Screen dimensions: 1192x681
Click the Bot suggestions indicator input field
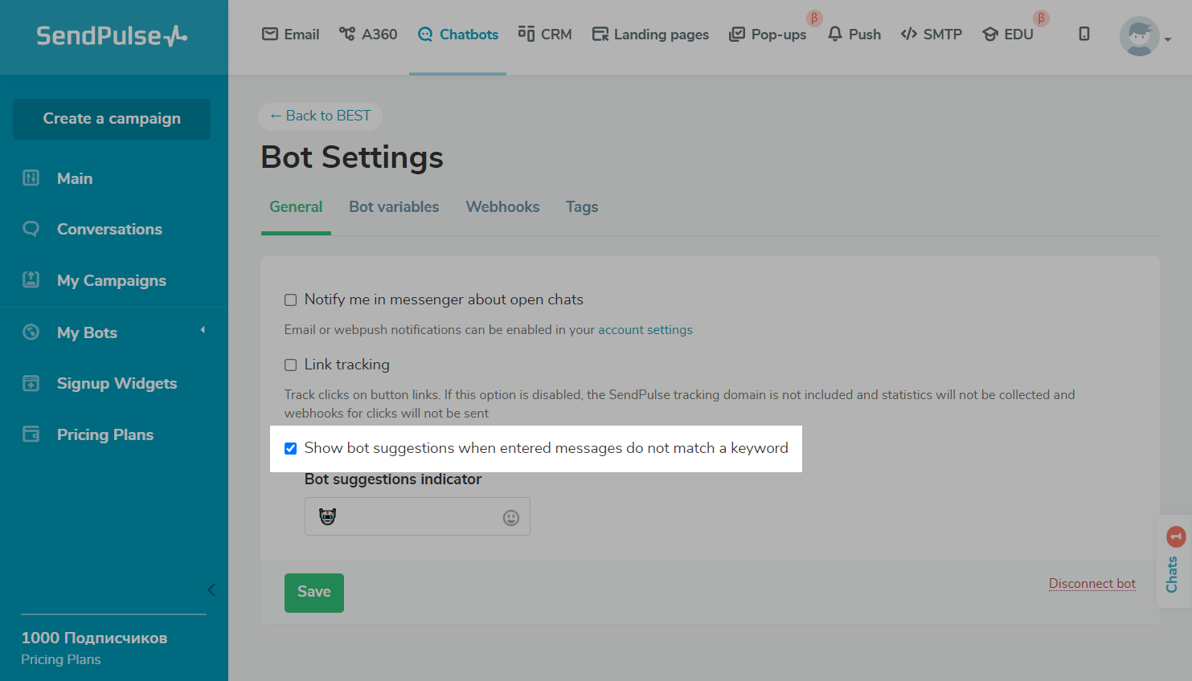pyautogui.click(x=410, y=517)
